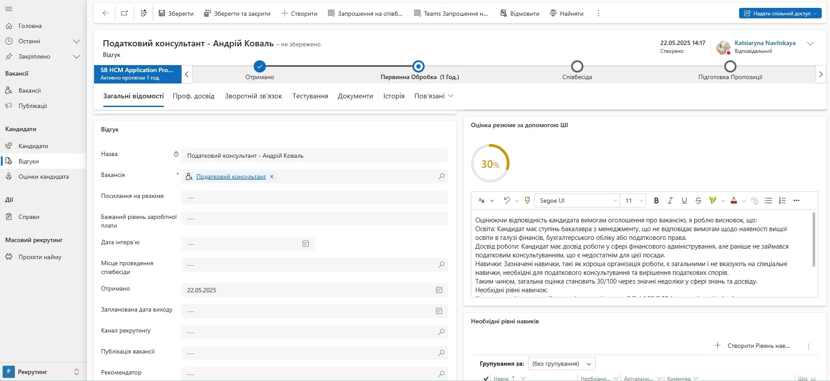Open the Групування за dropdown
The width and height of the screenshot is (830, 381).
tap(561, 364)
